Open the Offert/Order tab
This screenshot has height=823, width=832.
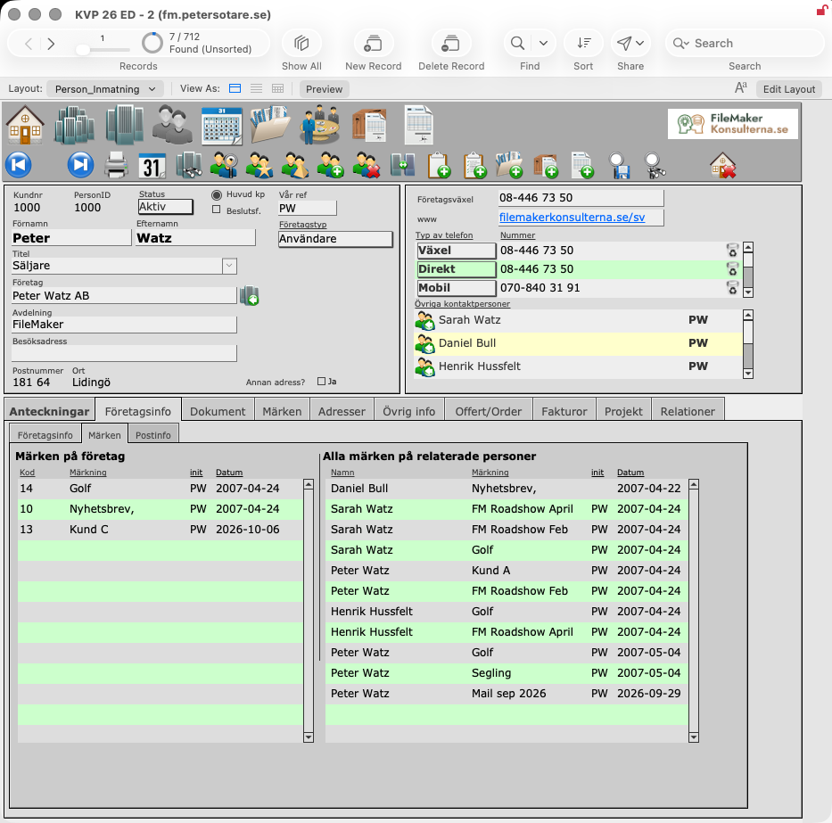[488, 411]
